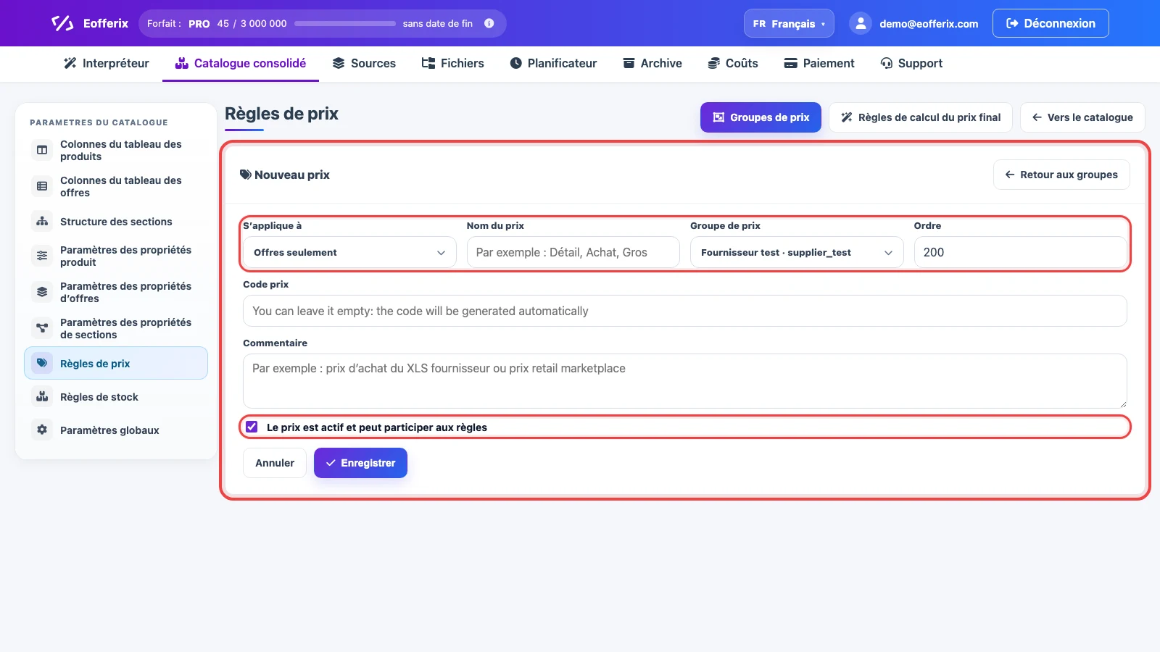Click the Support headset icon
The image size is (1160, 652).
pos(887,63)
